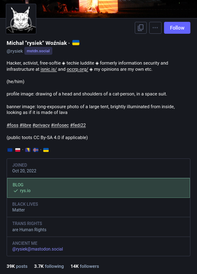Open the #fedi22 hashtag
This screenshot has width=197, height=274.
click(78, 125)
